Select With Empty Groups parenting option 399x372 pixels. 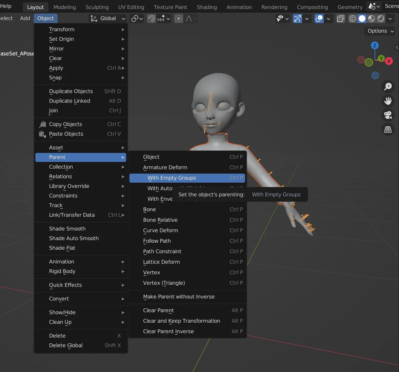coord(187,178)
